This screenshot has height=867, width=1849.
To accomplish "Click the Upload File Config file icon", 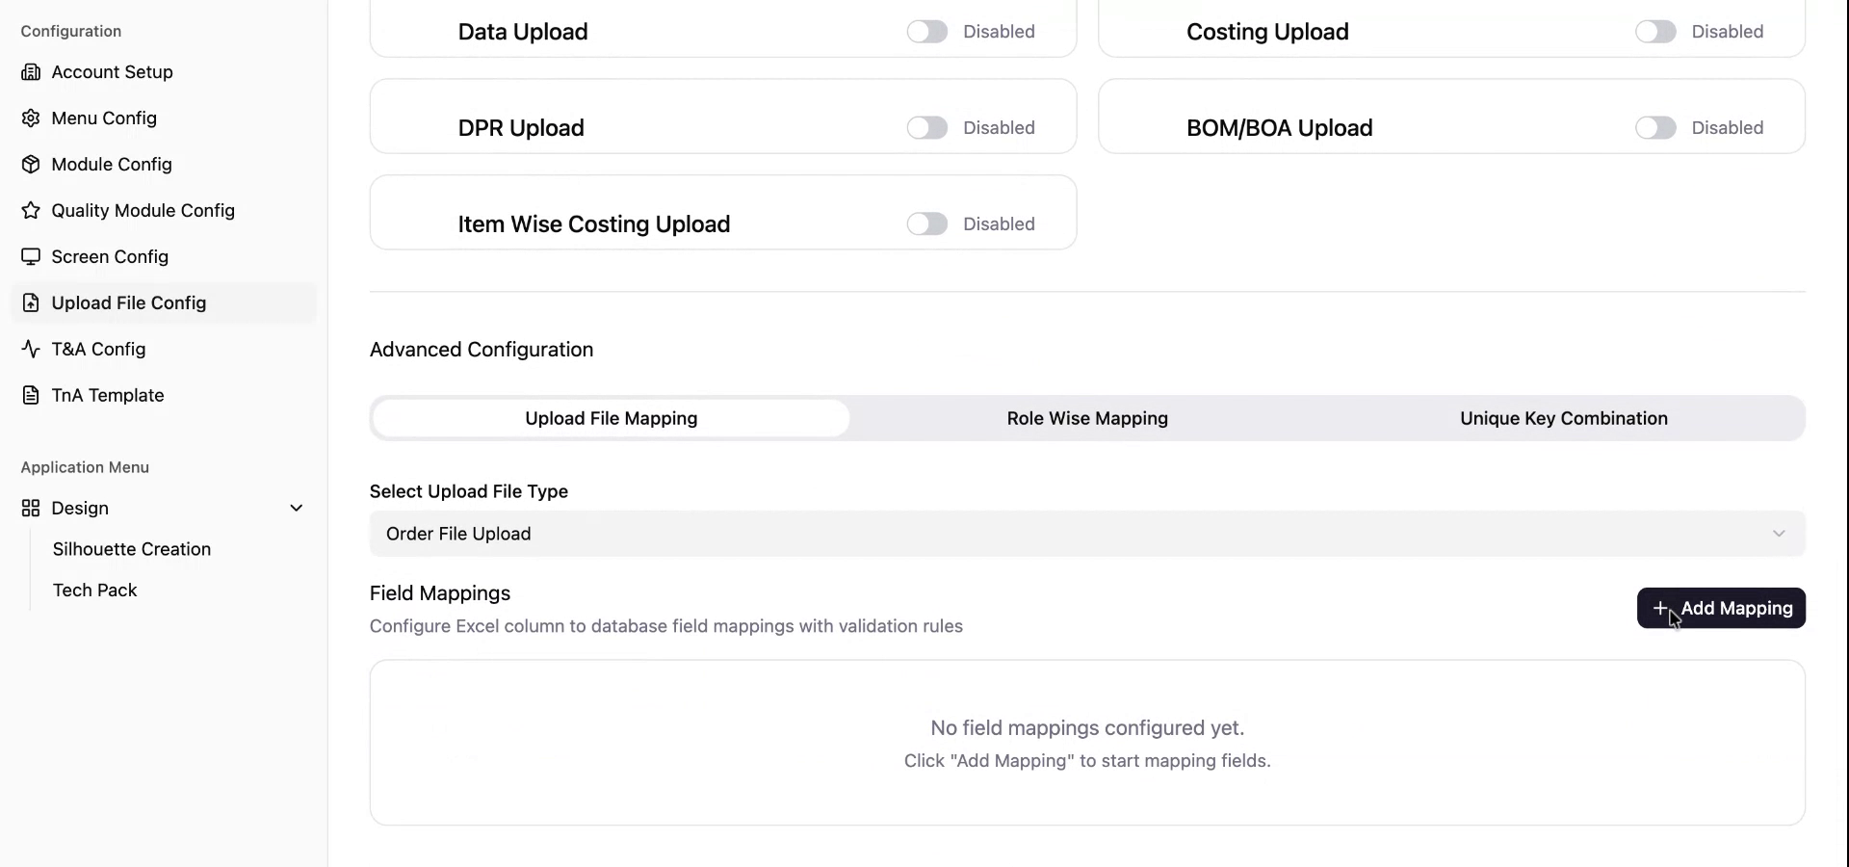I will [x=31, y=303].
